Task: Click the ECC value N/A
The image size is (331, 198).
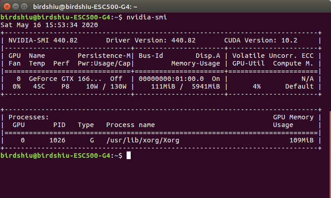Action: tap(307, 79)
